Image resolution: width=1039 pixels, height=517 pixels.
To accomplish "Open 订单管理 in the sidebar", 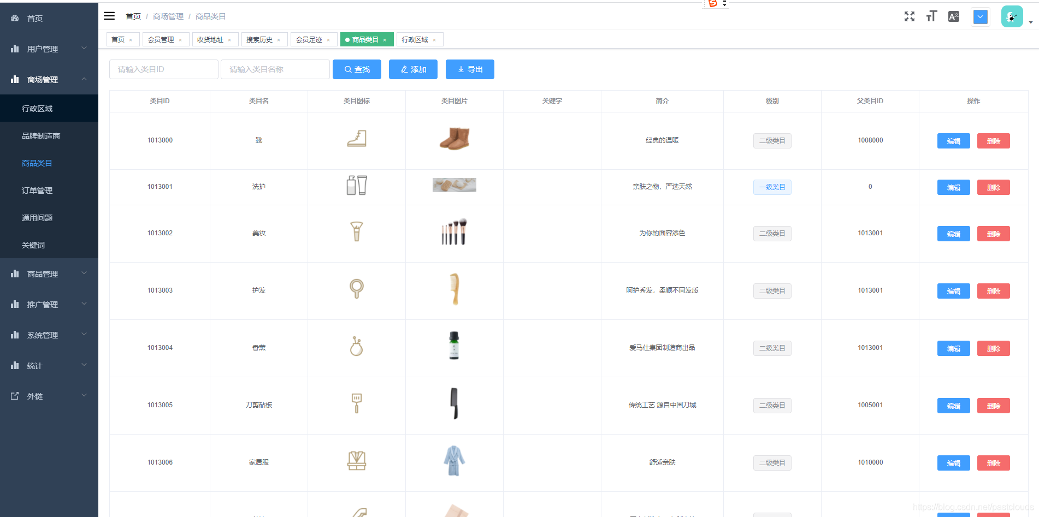I will pos(49,190).
